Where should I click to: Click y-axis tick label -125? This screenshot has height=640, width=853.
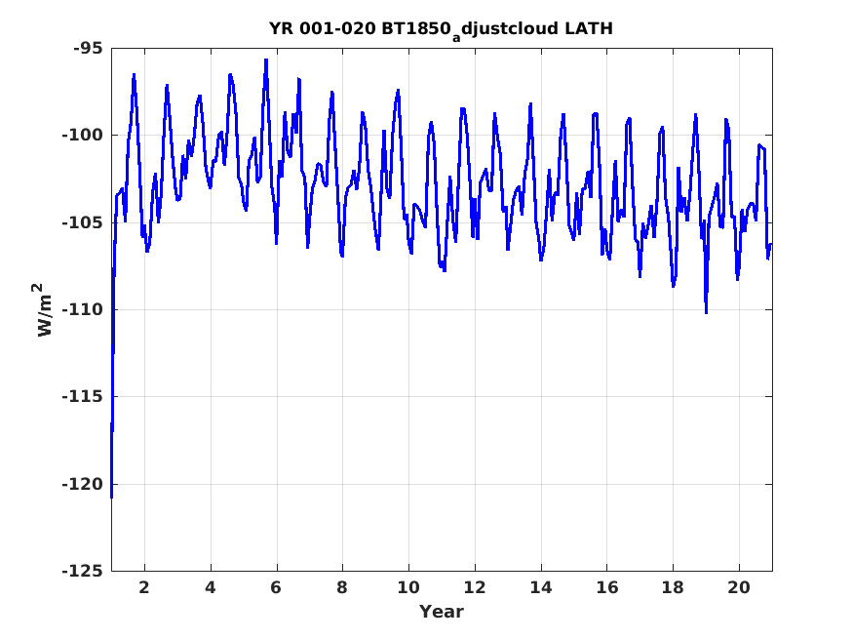pyautogui.click(x=82, y=571)
